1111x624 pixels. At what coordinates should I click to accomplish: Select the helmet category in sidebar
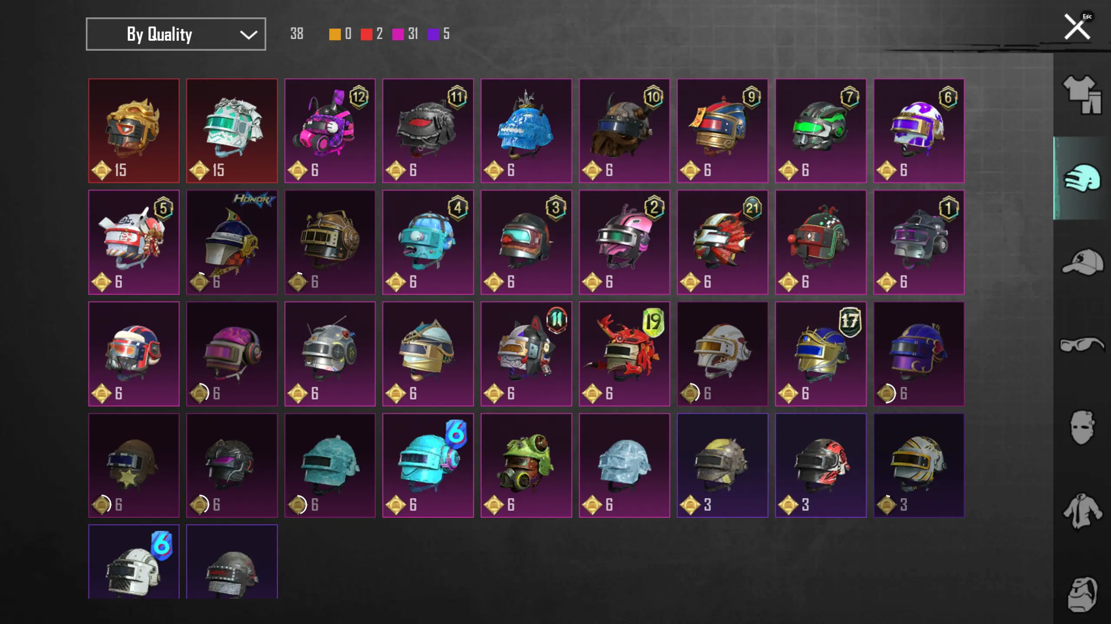(1081, 178)
